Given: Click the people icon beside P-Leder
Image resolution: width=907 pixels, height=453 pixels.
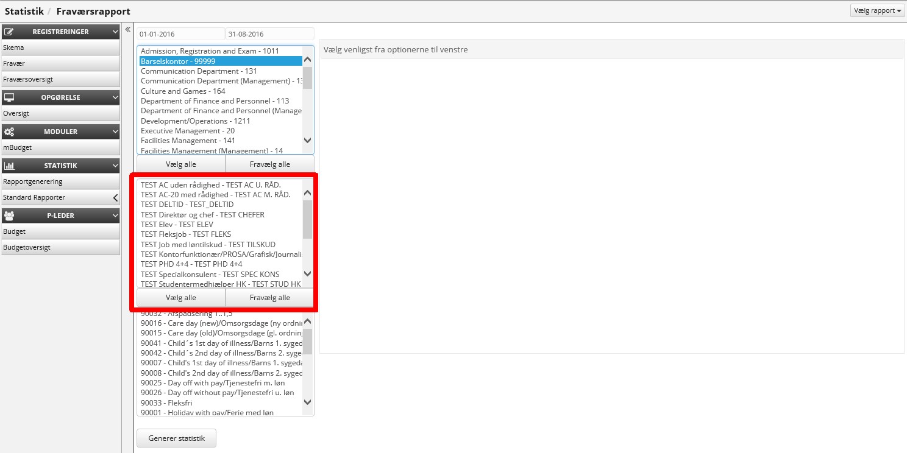Looking at the screenshot, I should [9, 216].
